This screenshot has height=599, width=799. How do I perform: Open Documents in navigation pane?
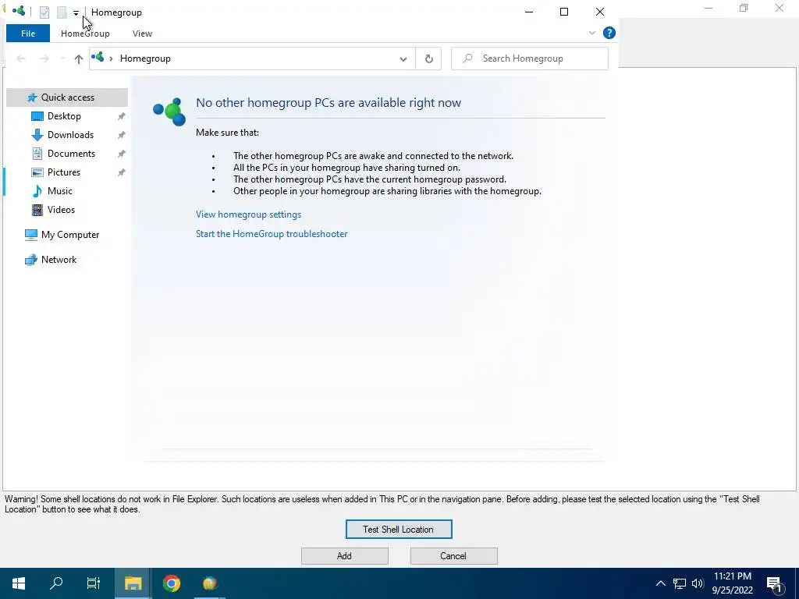(x=71, y=154)
